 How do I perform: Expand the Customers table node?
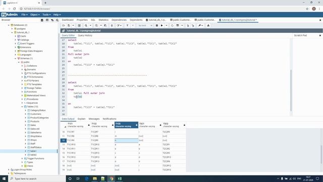click(26, 114)
